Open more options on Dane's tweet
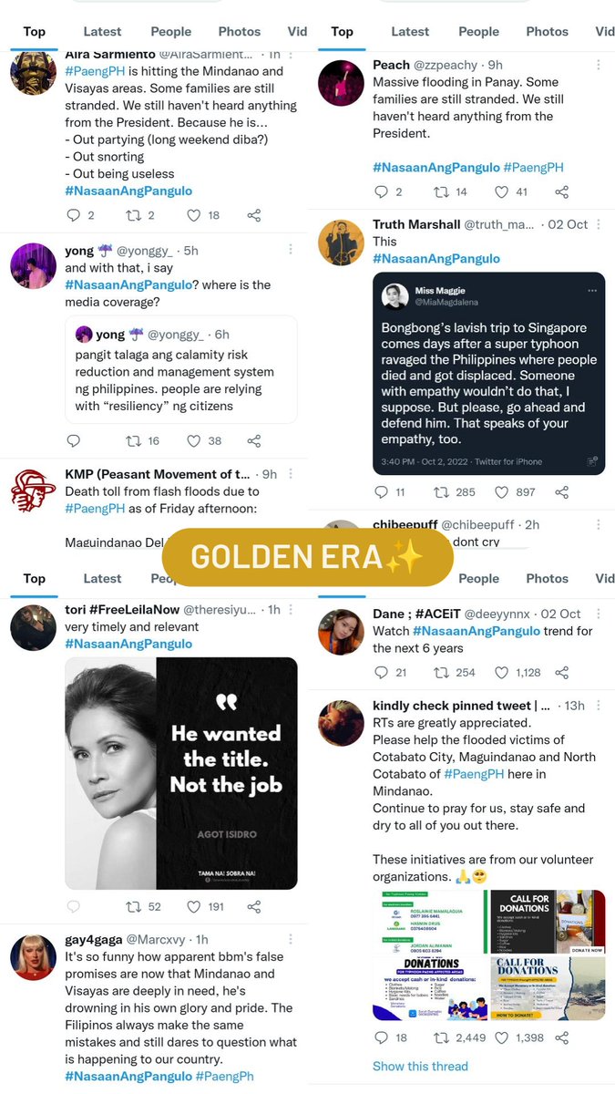Viewport: 615px width, 1094px height. (x=598, y=614)
